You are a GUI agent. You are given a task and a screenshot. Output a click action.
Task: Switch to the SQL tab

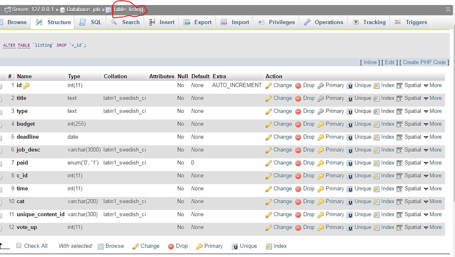(x=90, y=22)
